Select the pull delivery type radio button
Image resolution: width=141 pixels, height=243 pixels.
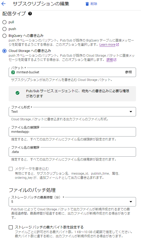click(4, 22)
